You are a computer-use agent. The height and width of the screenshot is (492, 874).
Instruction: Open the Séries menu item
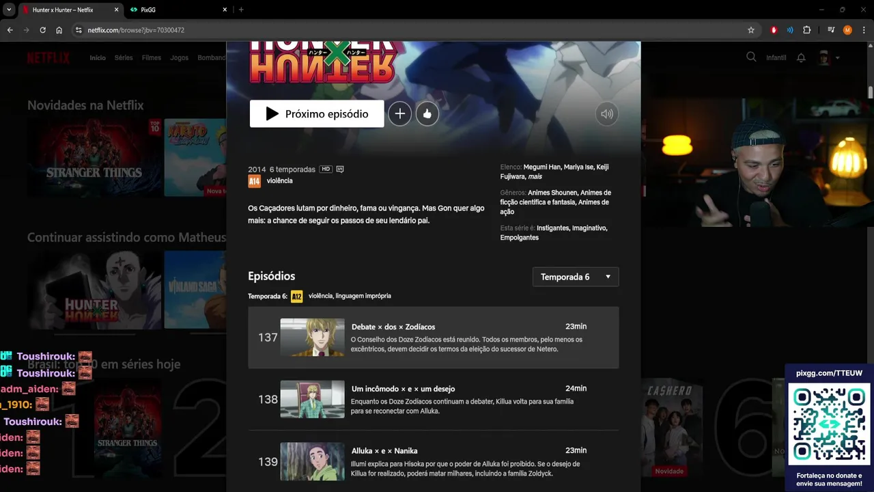tap(124, 57)
